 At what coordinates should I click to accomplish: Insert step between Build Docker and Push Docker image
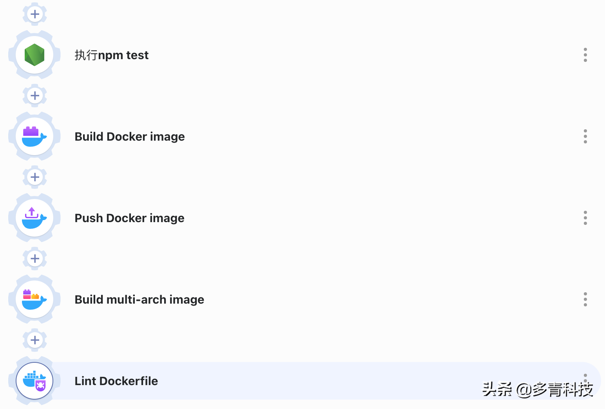tap(35, 177)
